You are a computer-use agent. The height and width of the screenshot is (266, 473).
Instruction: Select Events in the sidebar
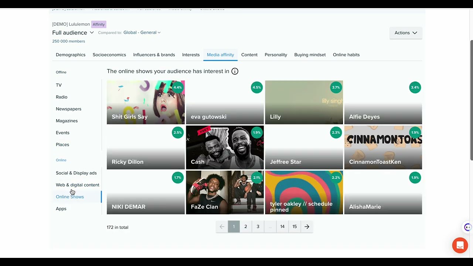pos(62,133)
